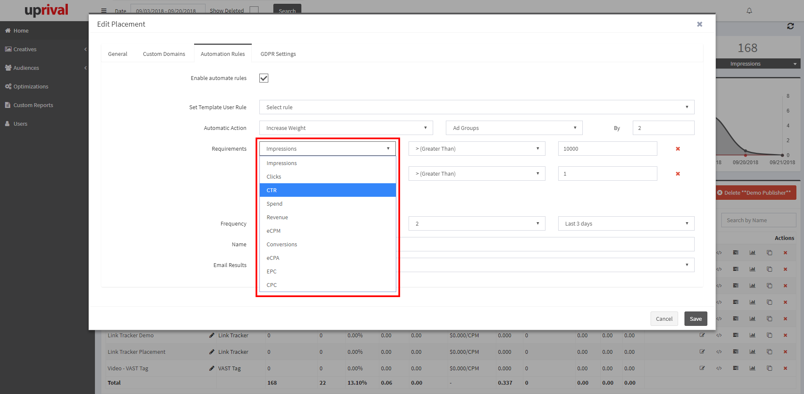804x394 pixels.
Task: Expand the Creatives sidebar submenu
Action: pos(86,49)
